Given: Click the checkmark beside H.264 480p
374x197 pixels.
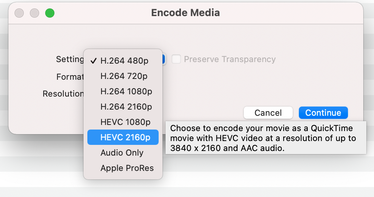Looking at the screenshot, I should [x=93, y=61].
